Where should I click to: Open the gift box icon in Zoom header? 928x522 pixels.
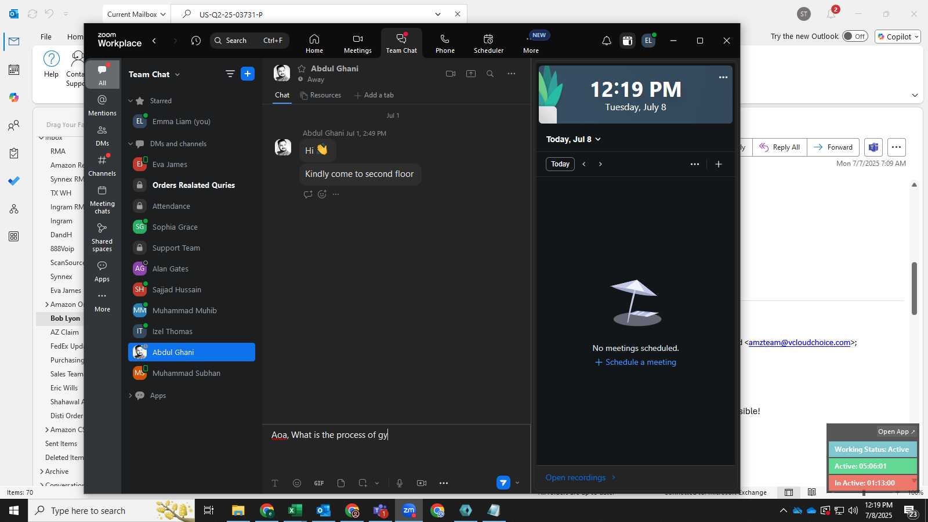click(x=627, y=41)
